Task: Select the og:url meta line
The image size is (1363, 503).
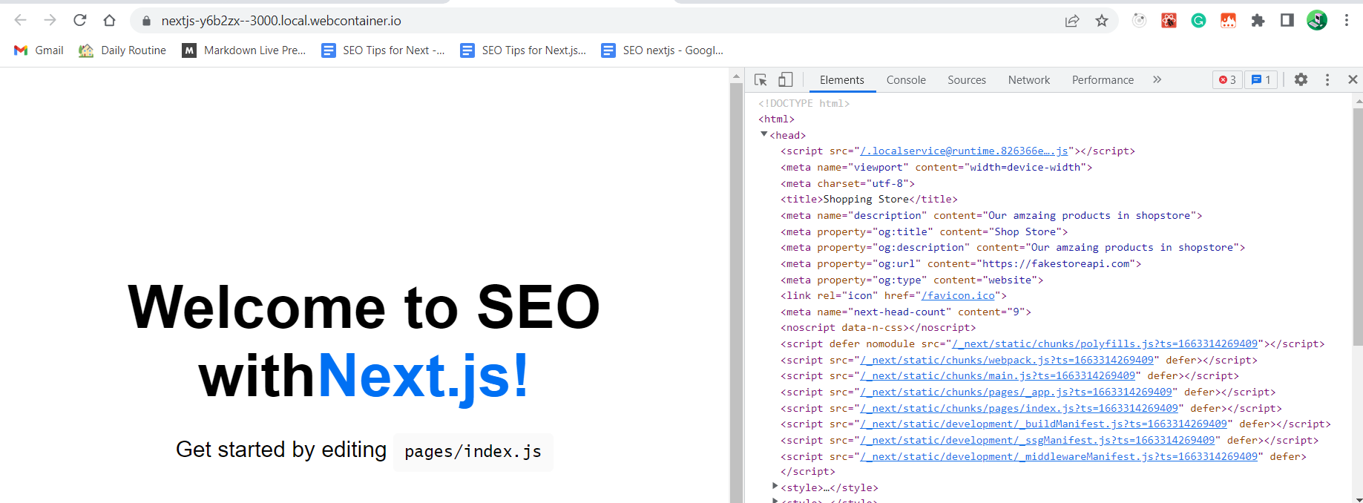Action: pos(961,263)
